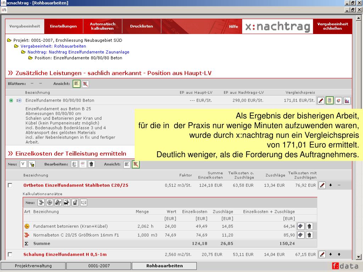The height and width of the screenshot is (272, 363).
Task: Open Ortbeton Einzelfundament Stahlbeton C20/25 entry
Action: pyautogui.click(x=76, y=185)
